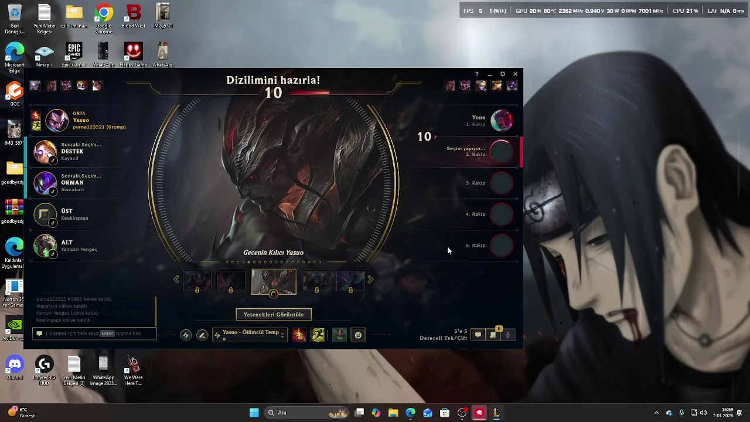This screenshot has height=422, width=750.
Task: Click the 2. Rakip empty pick circle
Action: tap(502, 152)
